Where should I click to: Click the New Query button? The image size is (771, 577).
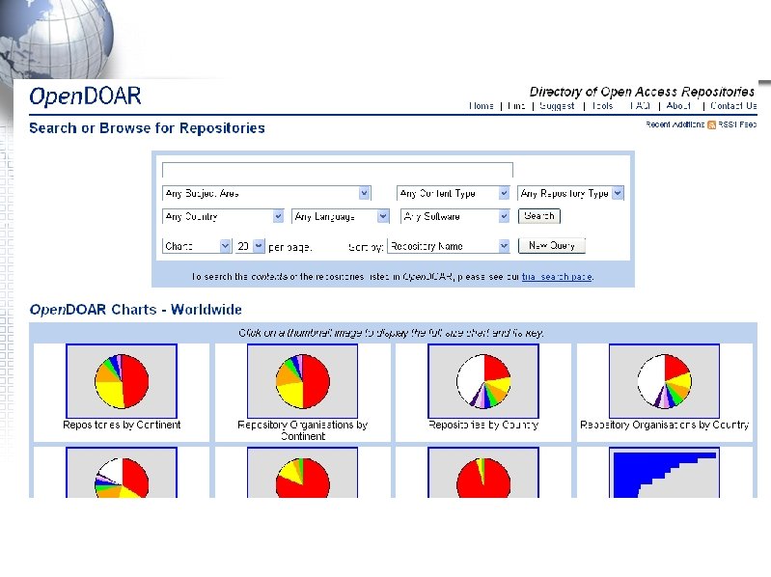(552, 246)
